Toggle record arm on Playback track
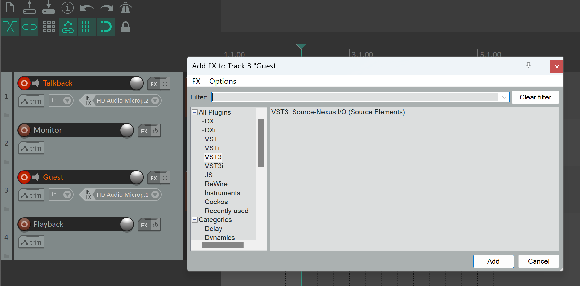580x286 pixels. tap(24, 224)
